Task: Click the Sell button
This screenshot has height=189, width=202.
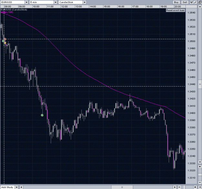Action: (185, 2)
